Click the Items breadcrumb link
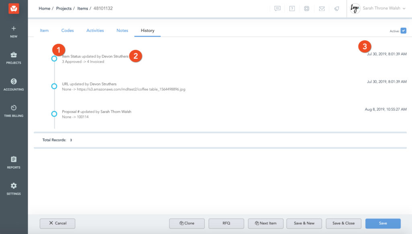This screenshot has height=234, width=412. (82, 8)
